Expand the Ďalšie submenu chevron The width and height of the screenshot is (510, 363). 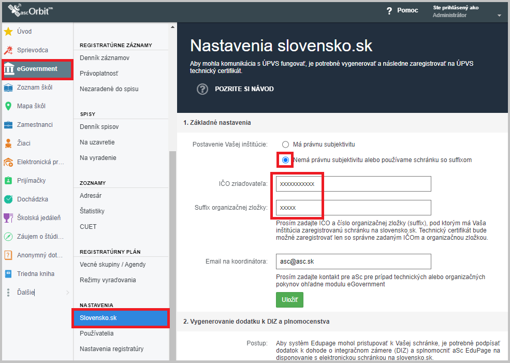pyautogui.click(x=68, y=293)
